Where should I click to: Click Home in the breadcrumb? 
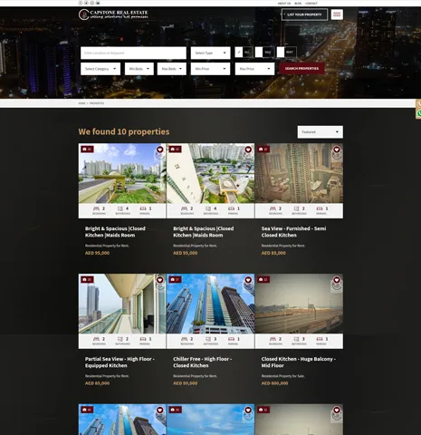(81, 103)
